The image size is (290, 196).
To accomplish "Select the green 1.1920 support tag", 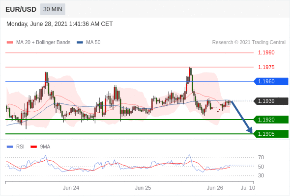I will click(271, 120).
